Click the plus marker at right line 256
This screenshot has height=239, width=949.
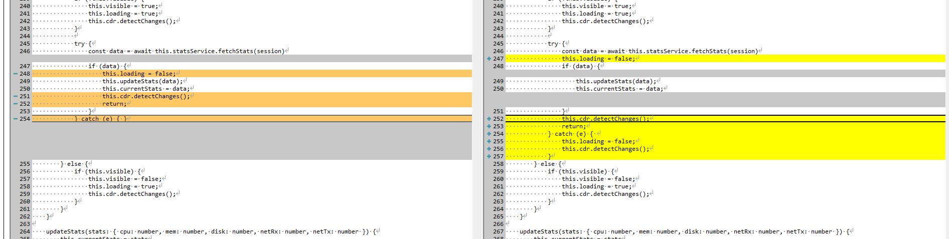coord(489,149)
